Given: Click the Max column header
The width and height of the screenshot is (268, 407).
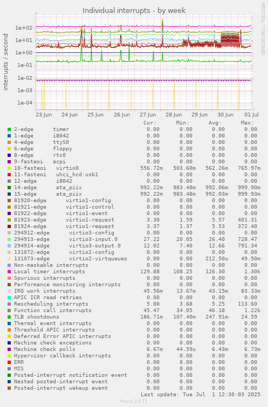Looking at the screenshot, I should pyautogui.click(x=247, y=123).
